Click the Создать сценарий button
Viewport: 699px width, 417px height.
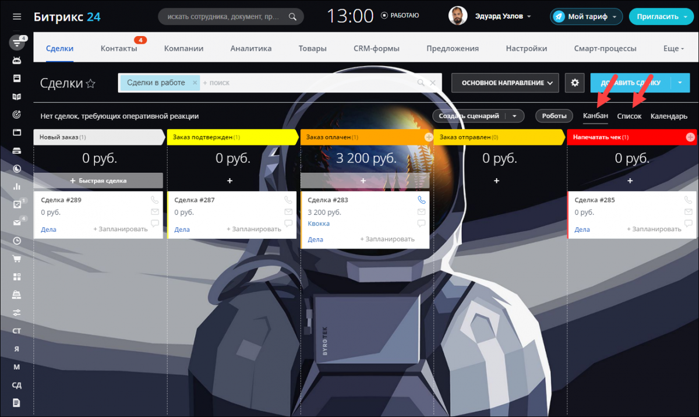(469, 116)
